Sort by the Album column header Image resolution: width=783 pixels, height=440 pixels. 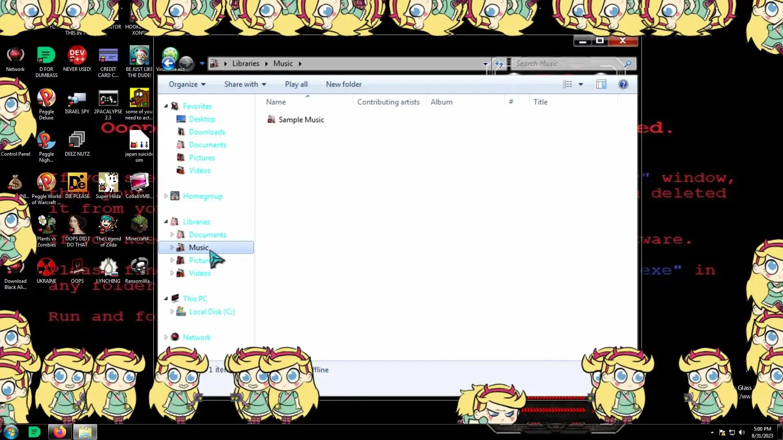441,102
